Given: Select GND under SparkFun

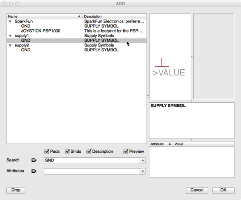Looking at the screenshot, I should point(77,26).
